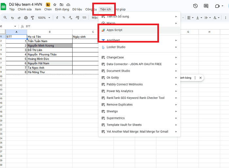Click the search menus magnifier icon
Screen dimensions: 229x168
tap(5, 18)
